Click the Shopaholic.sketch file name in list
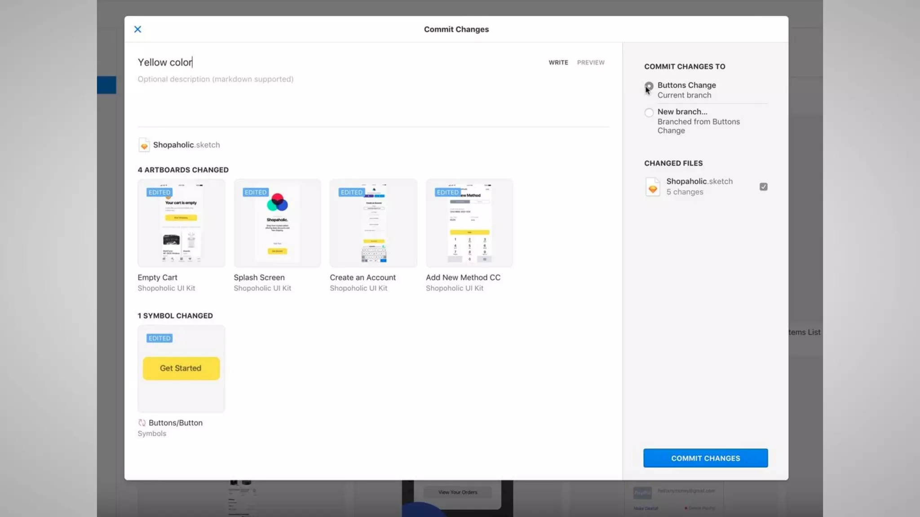Viewport: 920px width, 517px height. coord(699,181)
